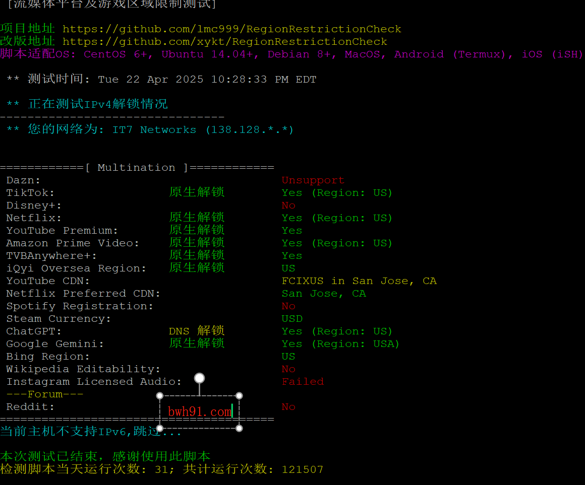Select the red 'Unsupport' result
The image size is (585, 485).
point(313,180)
